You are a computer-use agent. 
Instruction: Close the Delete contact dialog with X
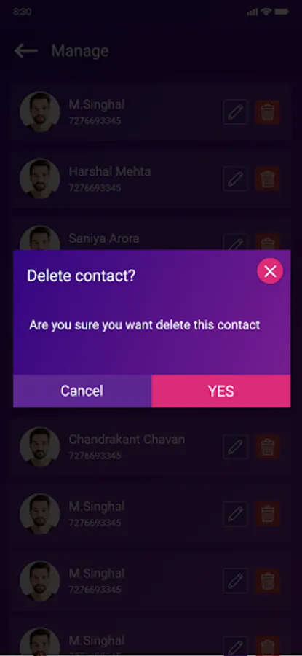pyautogui.click(x=270, y=271)
